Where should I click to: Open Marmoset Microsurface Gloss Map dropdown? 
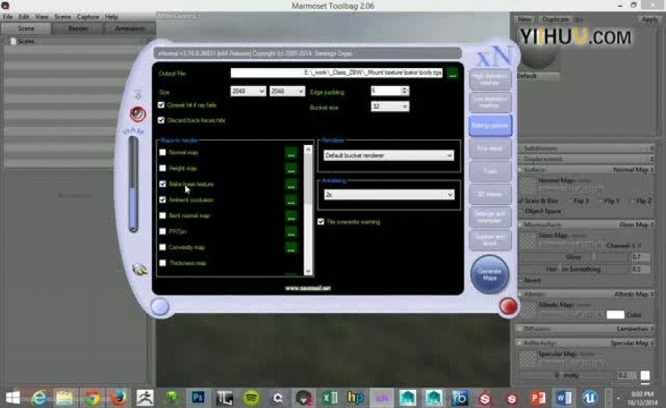click(x=636, y=224)
